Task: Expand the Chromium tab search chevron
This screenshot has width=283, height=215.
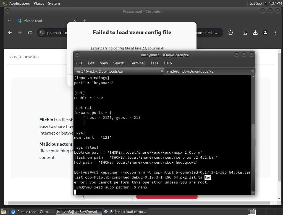Action: pos(9,21)
